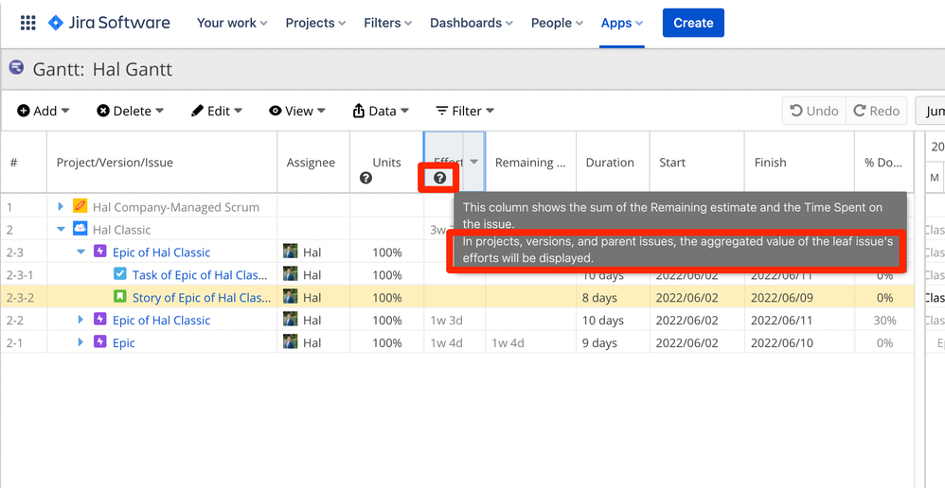Viewport: 945px width, 488px height.
Task: Select the 1w 4d remaining cell in row 2-1
Action: [530, 343]
